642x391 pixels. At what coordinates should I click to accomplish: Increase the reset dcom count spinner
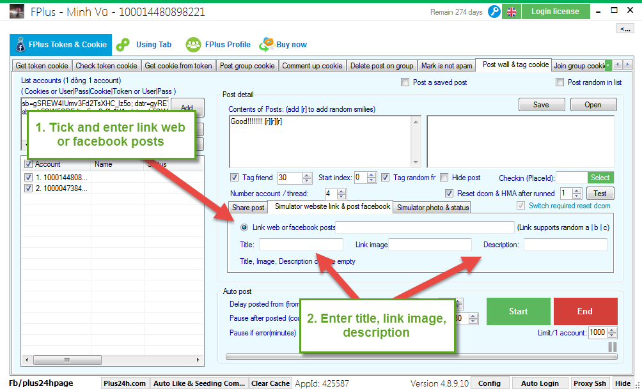[577, 191]
